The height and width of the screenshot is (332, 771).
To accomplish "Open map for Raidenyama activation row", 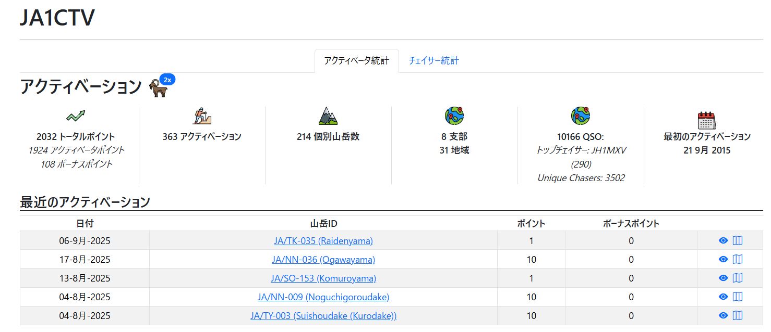I will [738, 240].
